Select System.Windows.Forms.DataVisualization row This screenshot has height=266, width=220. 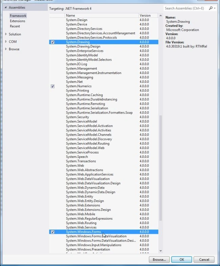[x=104, y=236]
